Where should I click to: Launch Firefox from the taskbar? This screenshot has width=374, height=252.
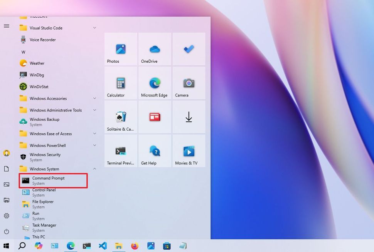pyautogui.click(x=135, y=246)
